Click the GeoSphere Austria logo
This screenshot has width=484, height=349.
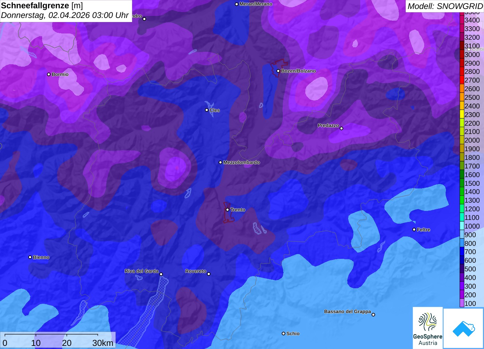(x=428, y=328)
